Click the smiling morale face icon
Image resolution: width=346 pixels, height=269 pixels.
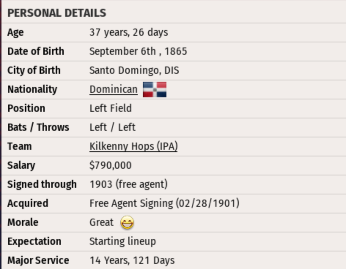(x=127, y=223)
